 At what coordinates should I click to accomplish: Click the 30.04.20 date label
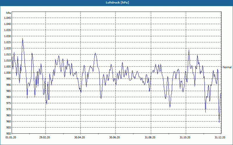(x=80, y=137)
